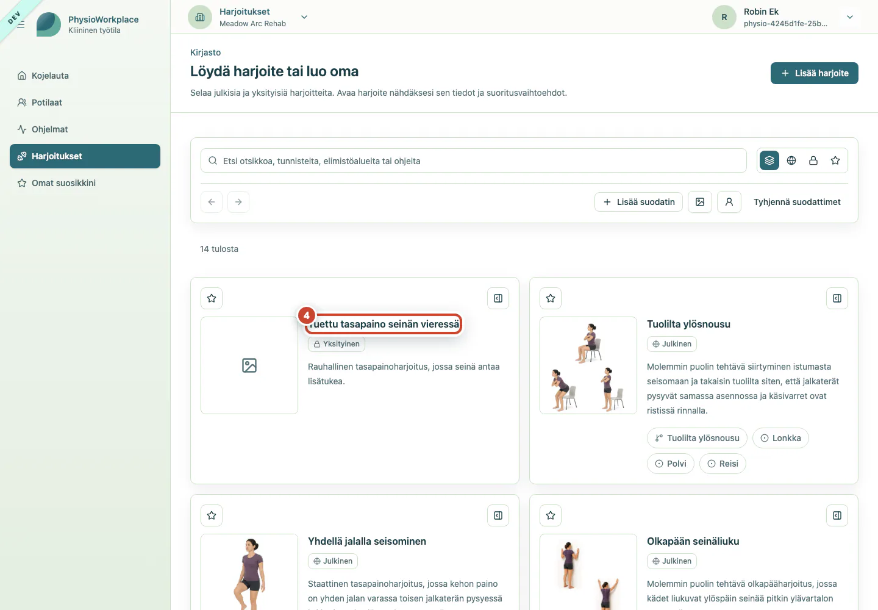Select the private exercises lock filter
This screenshot has width=878, height=610.
[813, 160]
